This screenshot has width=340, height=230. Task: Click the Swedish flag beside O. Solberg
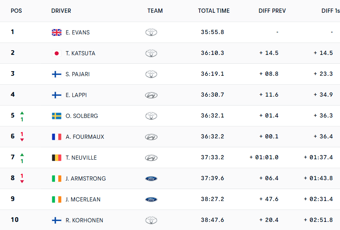[56, 116]
